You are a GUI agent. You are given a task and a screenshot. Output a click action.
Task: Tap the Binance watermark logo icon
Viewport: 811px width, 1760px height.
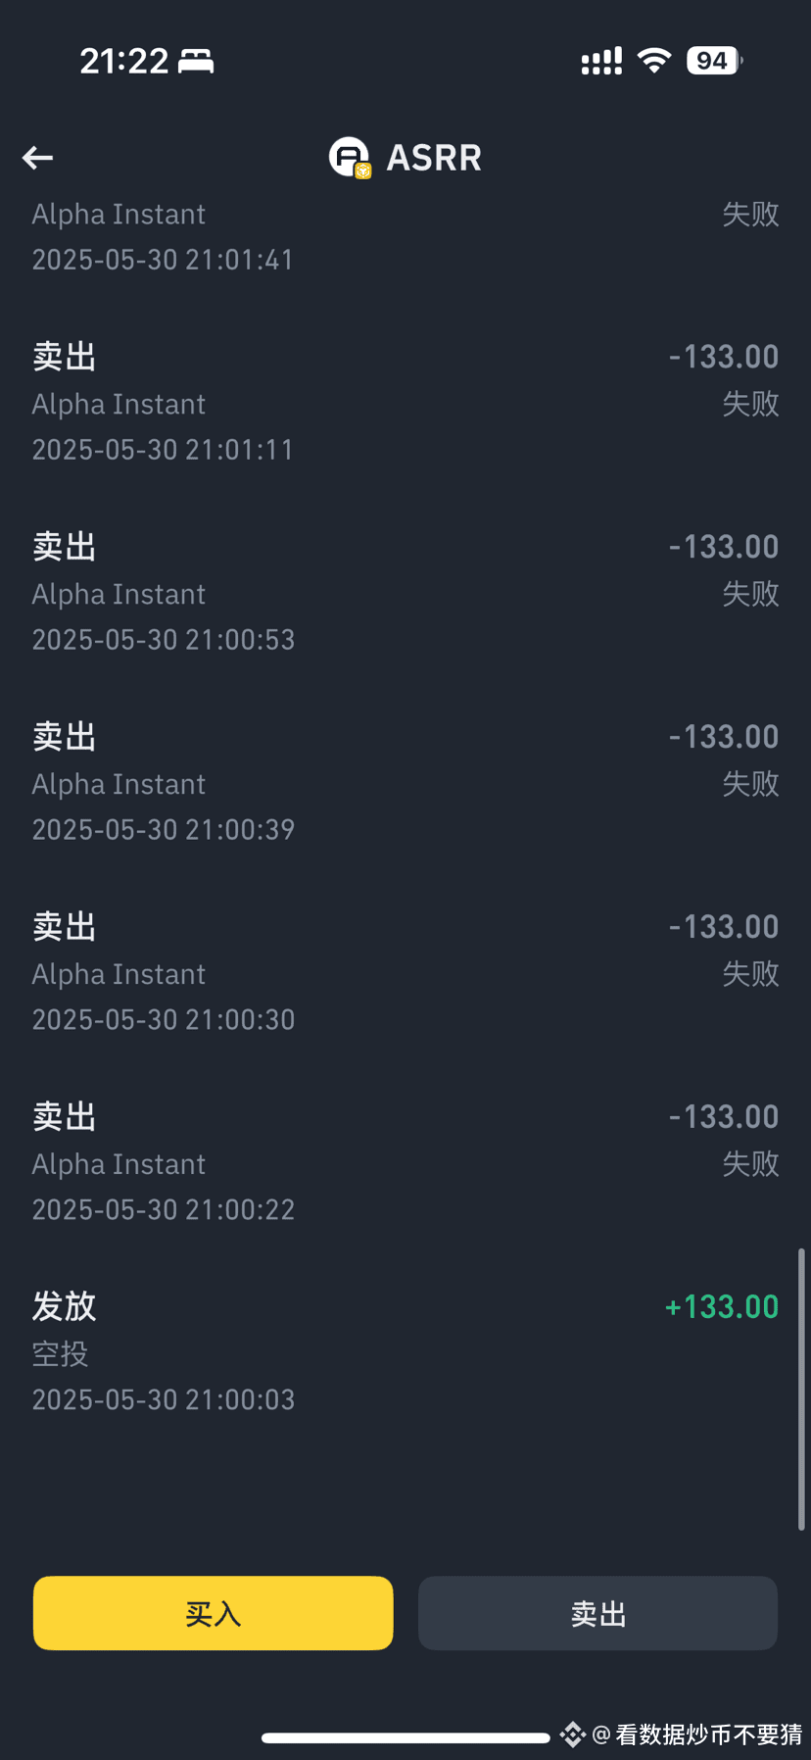coord(573,1735)
